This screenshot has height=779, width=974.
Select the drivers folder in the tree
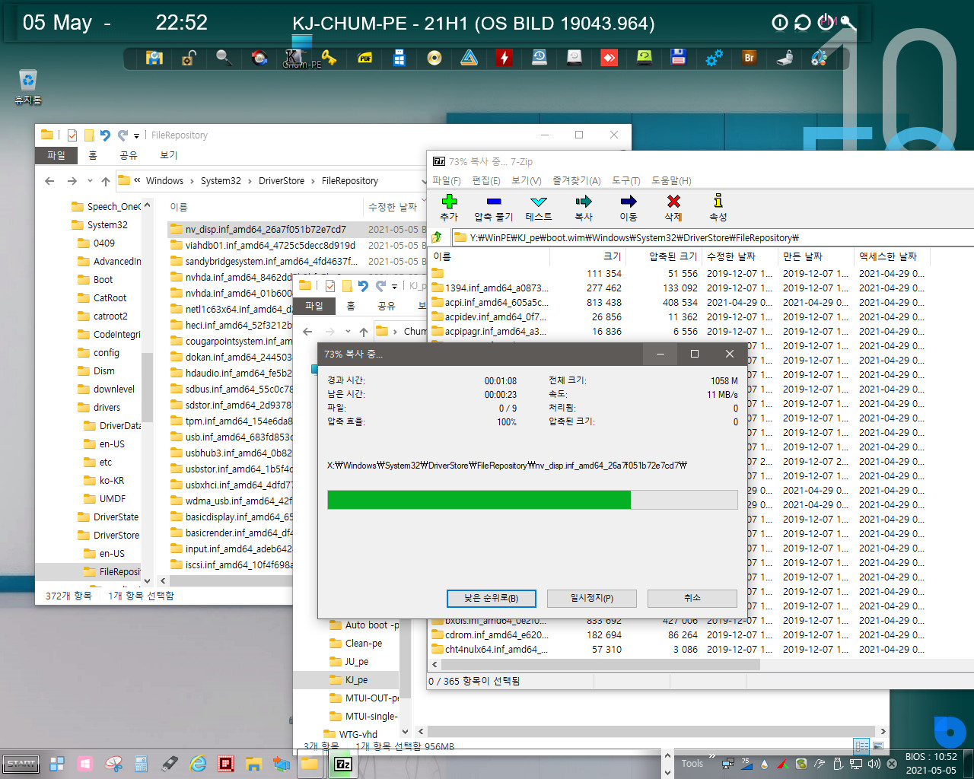click(107, 408)
